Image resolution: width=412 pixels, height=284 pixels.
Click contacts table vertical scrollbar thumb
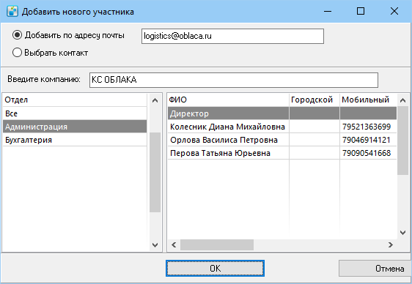tap(402, 141)
